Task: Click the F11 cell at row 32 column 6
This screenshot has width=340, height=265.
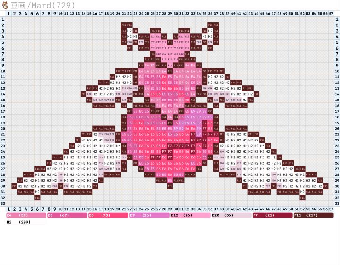Action: 37,198
